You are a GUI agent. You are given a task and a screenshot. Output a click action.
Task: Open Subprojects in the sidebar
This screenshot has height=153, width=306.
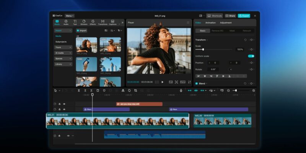tap(61, 42)
